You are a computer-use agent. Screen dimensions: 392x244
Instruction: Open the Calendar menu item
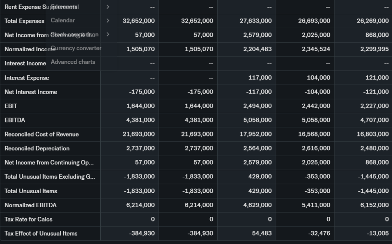[x=63, y=20]
